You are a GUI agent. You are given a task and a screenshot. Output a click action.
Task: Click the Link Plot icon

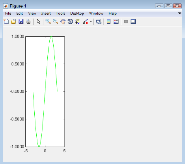[x=99, y=21]
